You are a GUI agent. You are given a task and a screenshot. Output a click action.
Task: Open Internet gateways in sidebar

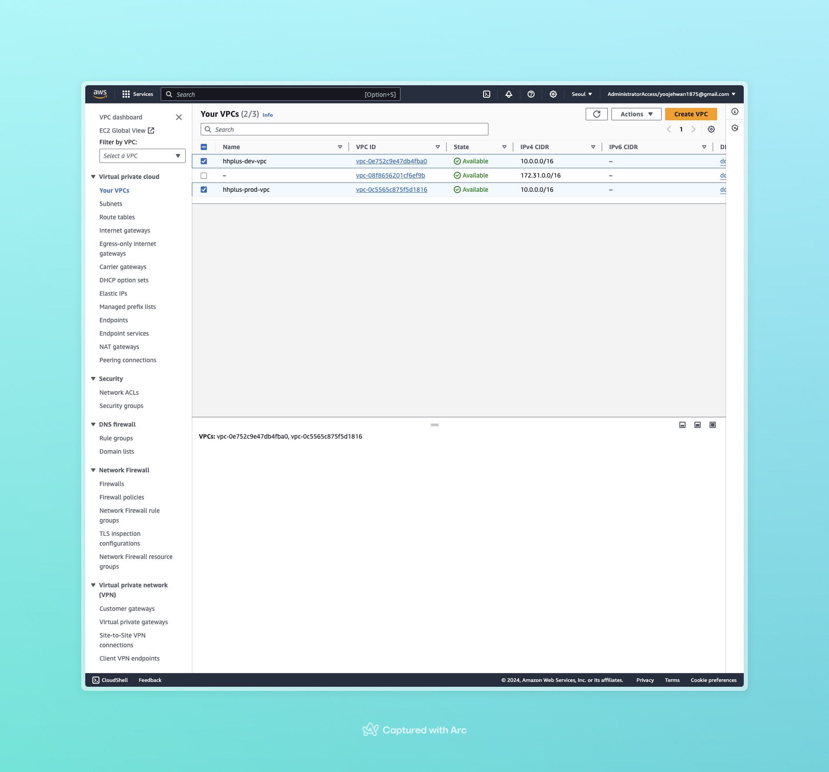(125, 230)
